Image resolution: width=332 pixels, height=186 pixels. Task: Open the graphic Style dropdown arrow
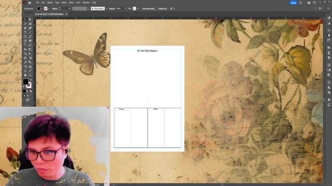pos(137,9)
